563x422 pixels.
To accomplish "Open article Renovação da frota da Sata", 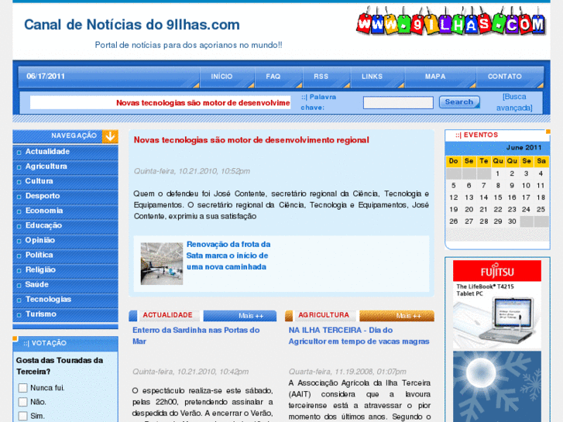I will (x=228, y=256).
